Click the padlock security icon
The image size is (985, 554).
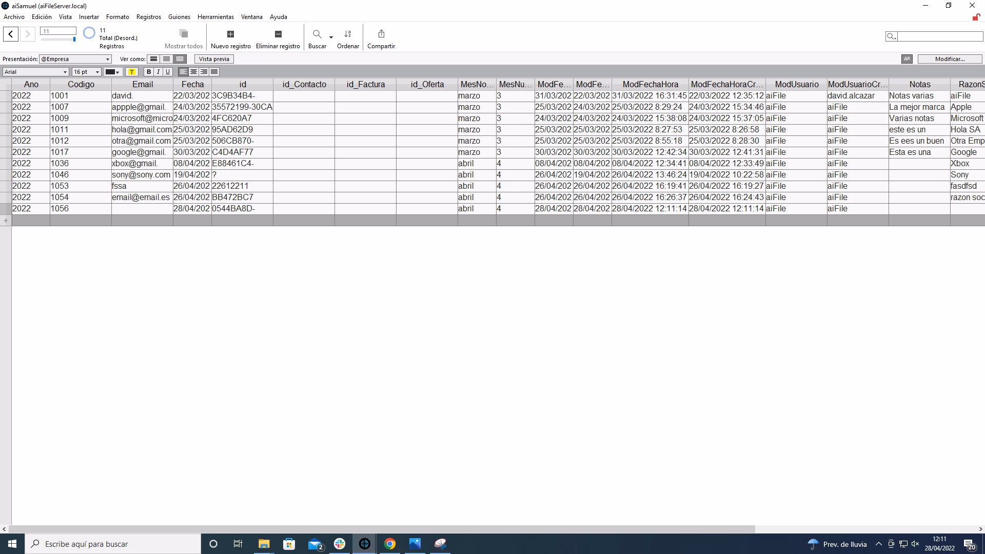[x=976, y=17]
